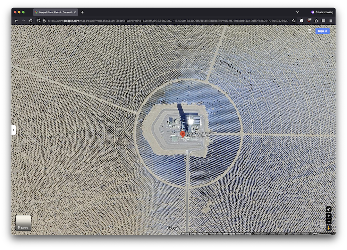Open the Google apps grid
The height and width of the screenshot is (250, 347).
coord(309,31)
